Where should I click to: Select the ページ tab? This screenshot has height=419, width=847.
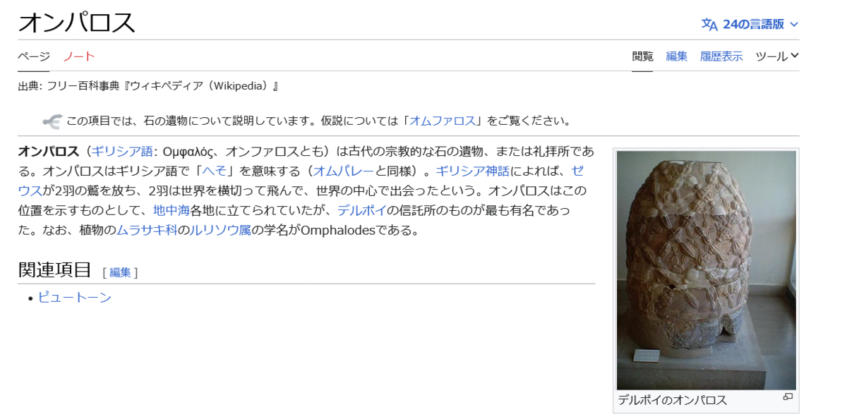[34, 56]
